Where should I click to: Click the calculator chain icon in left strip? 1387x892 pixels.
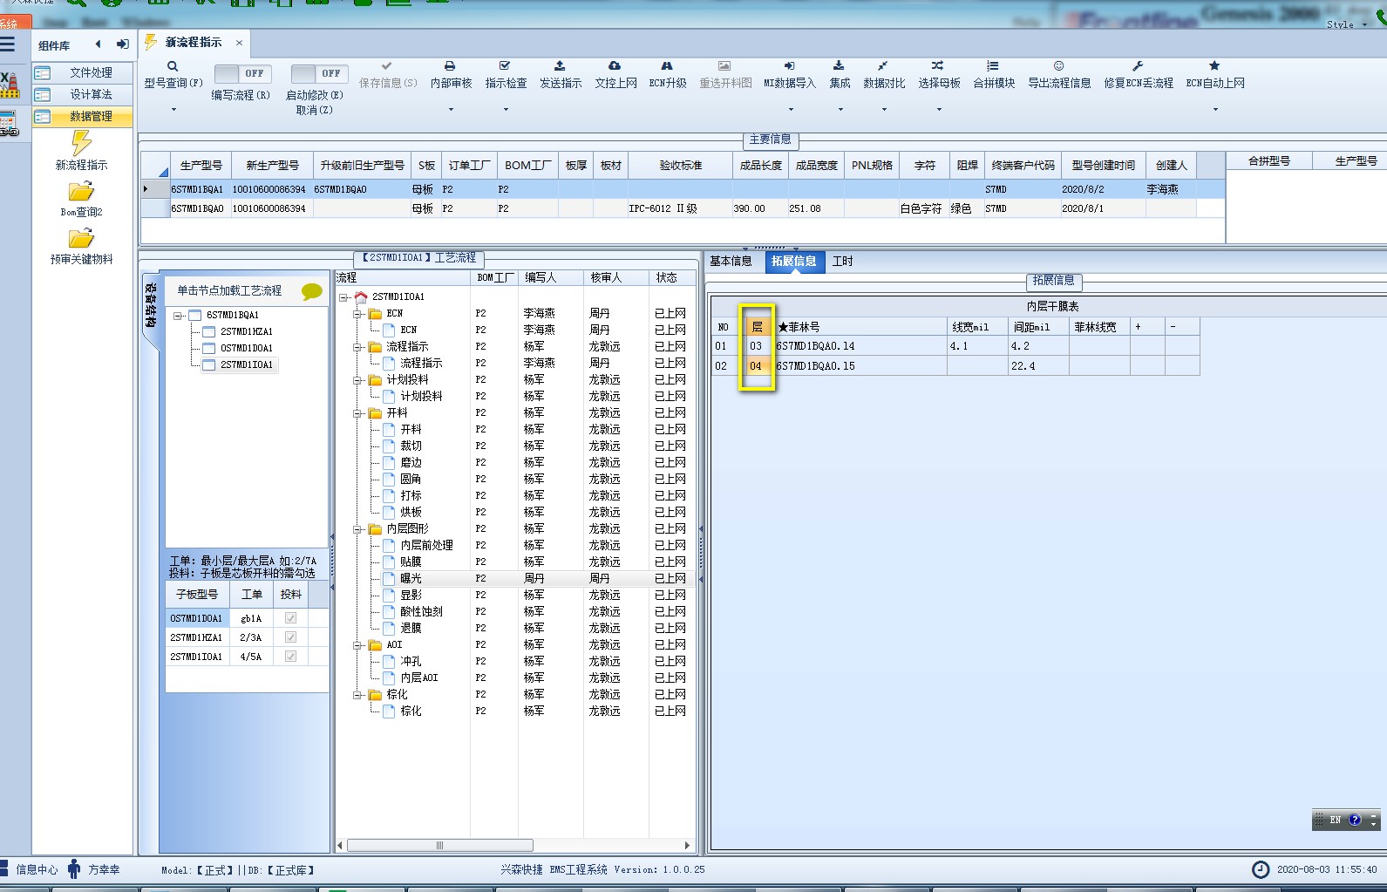click(x=9, y=125)
